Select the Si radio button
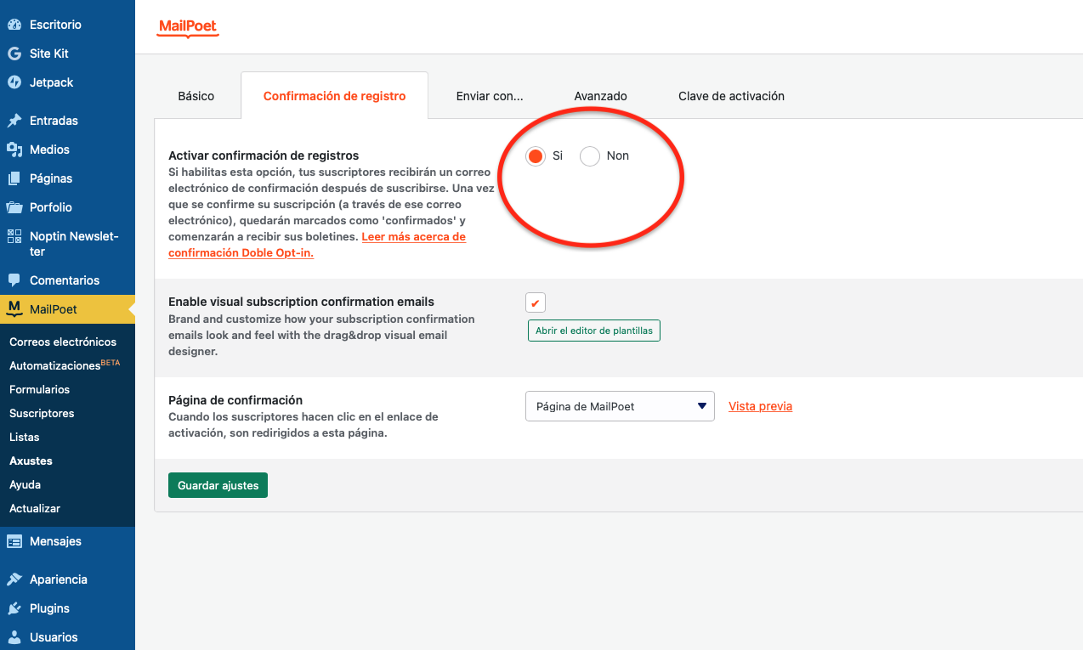Viewport: 1083px width, 650px height. (x=535, y=156)
